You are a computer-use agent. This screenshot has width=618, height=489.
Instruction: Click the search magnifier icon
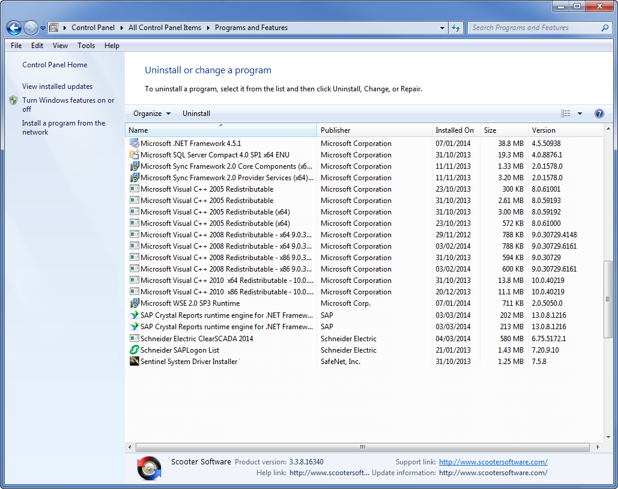coord(605,28)
